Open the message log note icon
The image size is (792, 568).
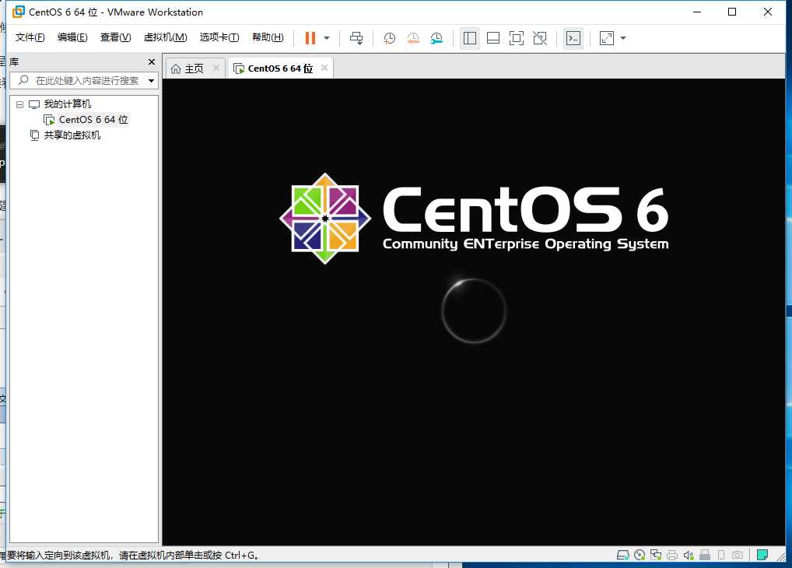762,556
